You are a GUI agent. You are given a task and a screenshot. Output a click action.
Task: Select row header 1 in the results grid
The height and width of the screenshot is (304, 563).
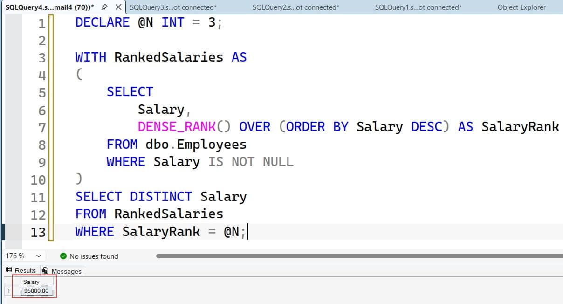click(x=8, y=291)
